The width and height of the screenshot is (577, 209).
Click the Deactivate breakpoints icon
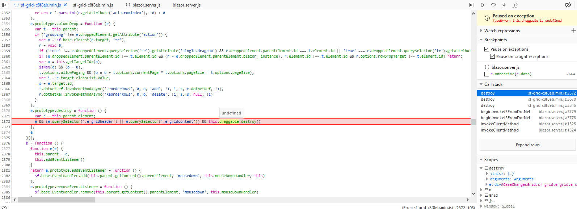pos(568,5)
